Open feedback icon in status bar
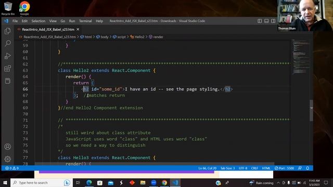 (300, 168)
